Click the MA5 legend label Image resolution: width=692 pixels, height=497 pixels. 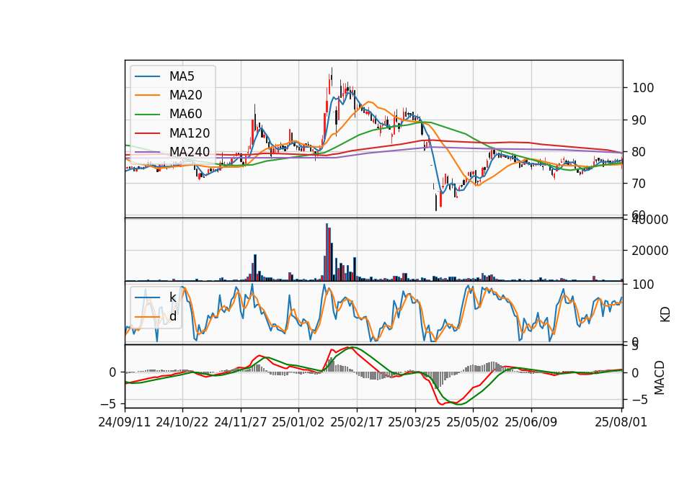[x=182, y=76]
